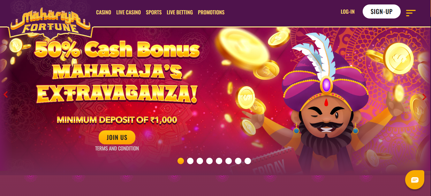This screenshot has width=431, height=196.
Task: Open the hamburger menu icon
Action: (x=411, y=13)
